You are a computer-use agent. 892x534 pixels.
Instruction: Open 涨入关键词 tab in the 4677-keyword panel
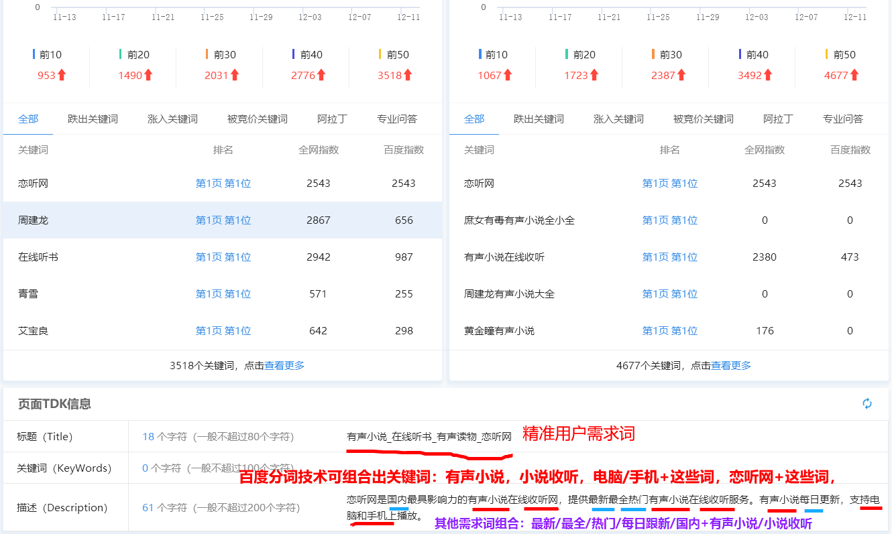point(618,119)
